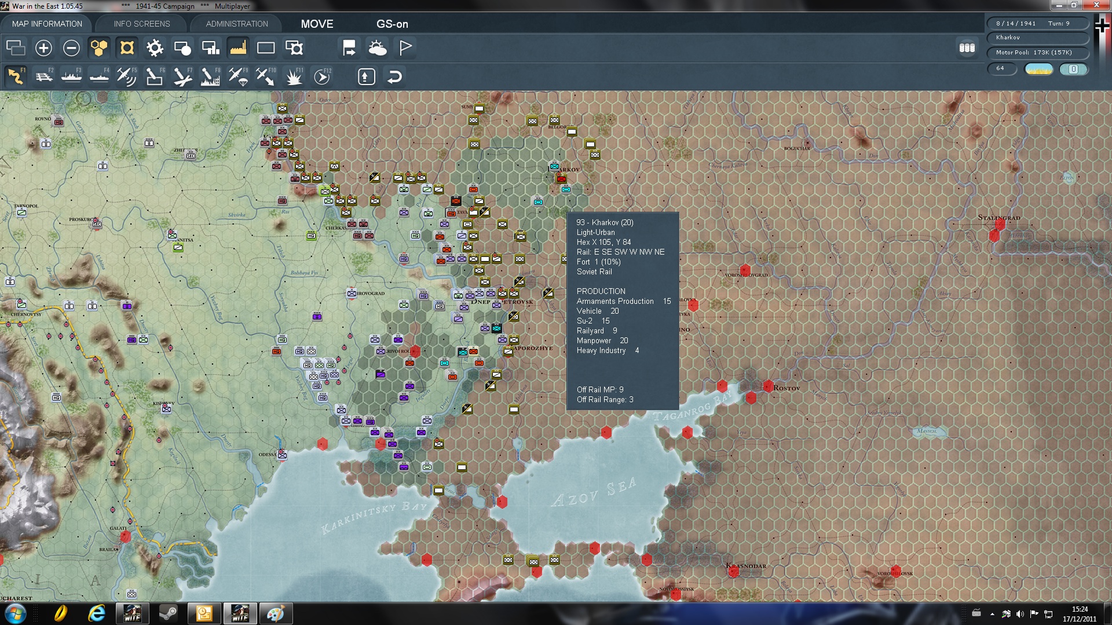Click the date and turn display
The image size is (1112, 625).
coord(1037,23)
